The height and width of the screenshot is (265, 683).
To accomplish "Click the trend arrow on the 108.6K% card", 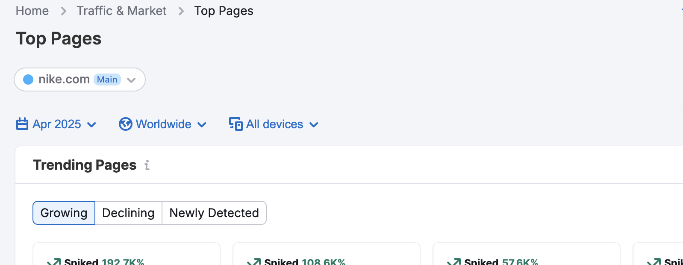I will tap(254, 262).
